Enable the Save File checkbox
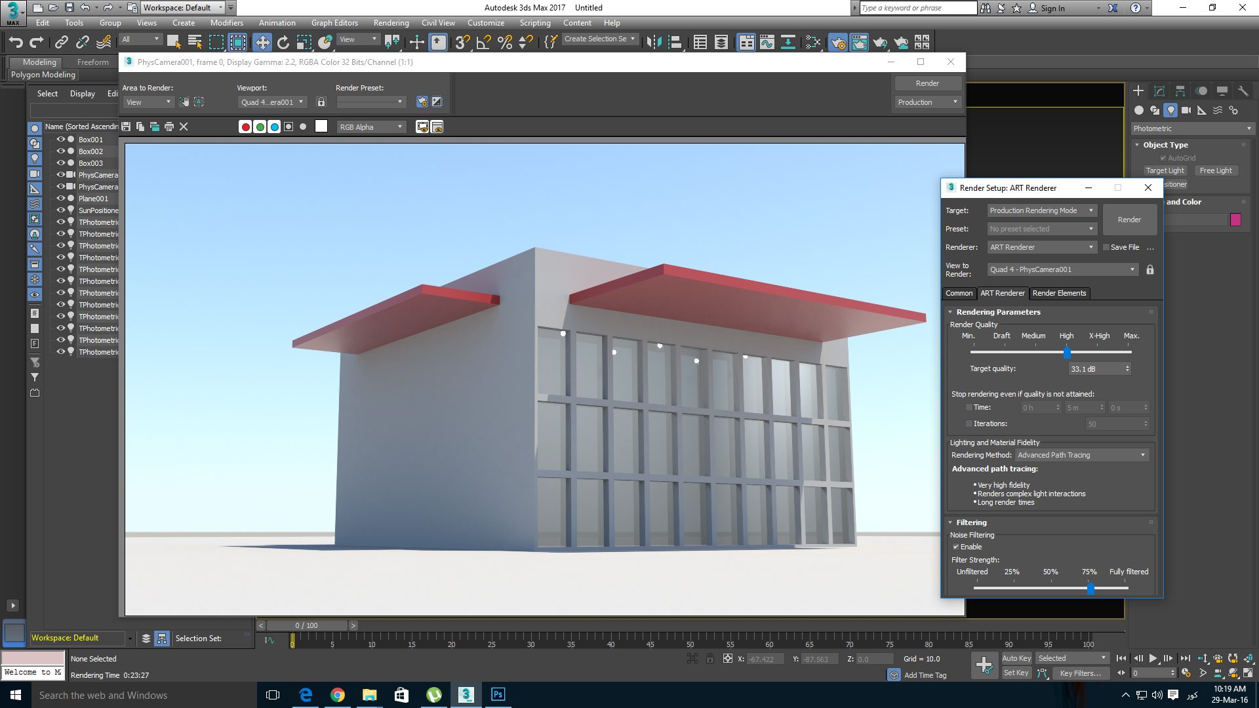This screenshot has height=708, width=1259. pos(1106,247)
